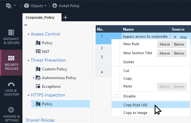Click the Install Policy download icon

pyautogui.click(x=55, y=5)
